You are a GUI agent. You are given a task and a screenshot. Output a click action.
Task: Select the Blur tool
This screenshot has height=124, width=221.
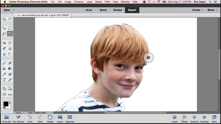[4, 54]
